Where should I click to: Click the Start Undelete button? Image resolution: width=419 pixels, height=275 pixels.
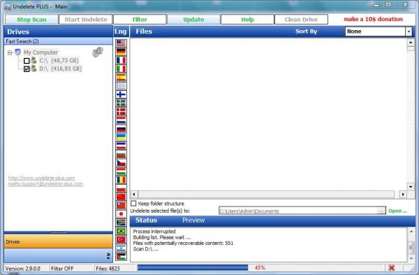(86, 20)
